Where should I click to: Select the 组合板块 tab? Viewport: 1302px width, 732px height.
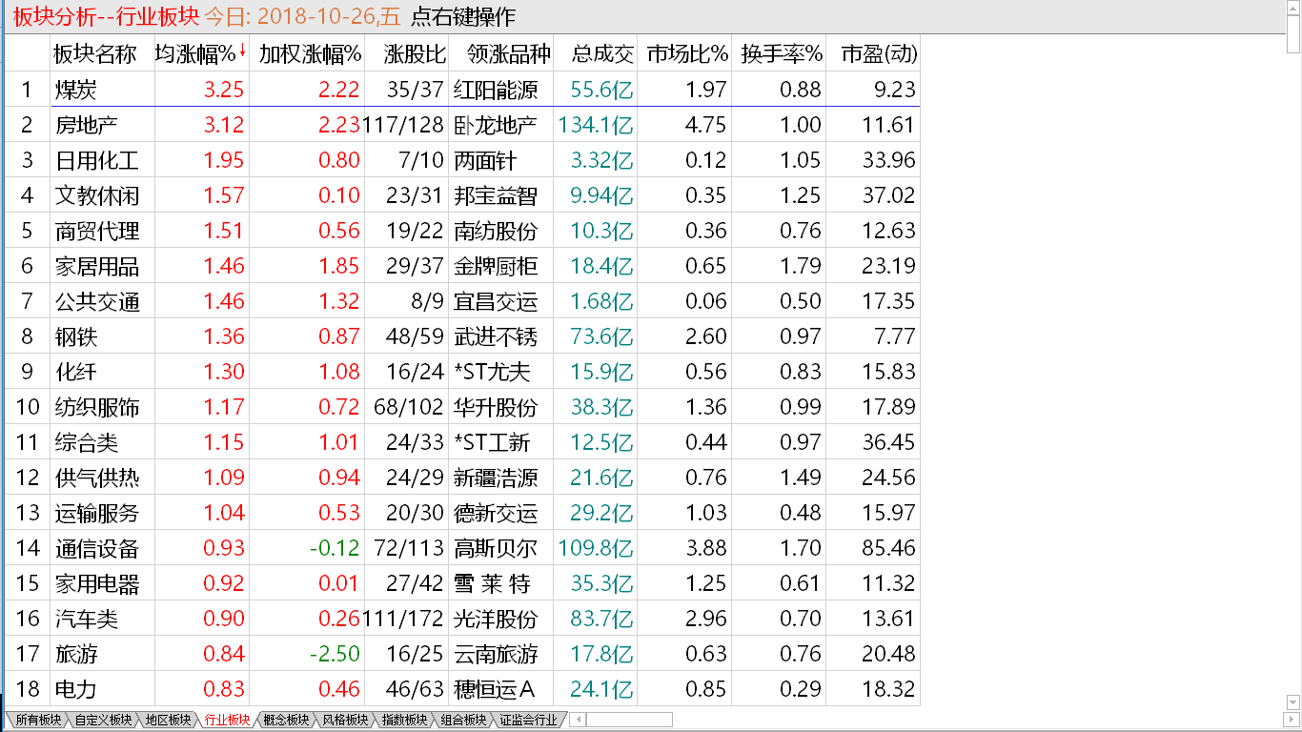pos(463,720)
